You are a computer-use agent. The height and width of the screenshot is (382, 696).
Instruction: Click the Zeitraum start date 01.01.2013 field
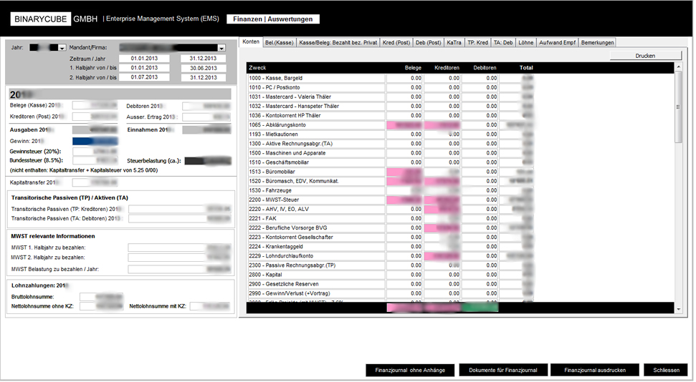click(x=149, y=58)
